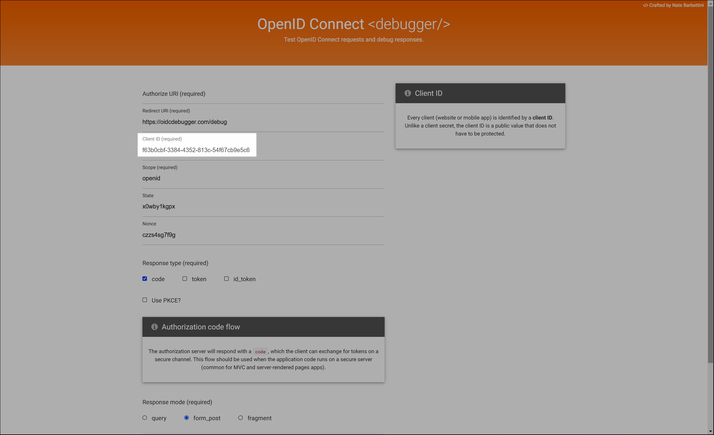The width and height of the screenshot is (714, 435).
Task: Click the Authorization code flow panel heading
Action: point(264,327)
